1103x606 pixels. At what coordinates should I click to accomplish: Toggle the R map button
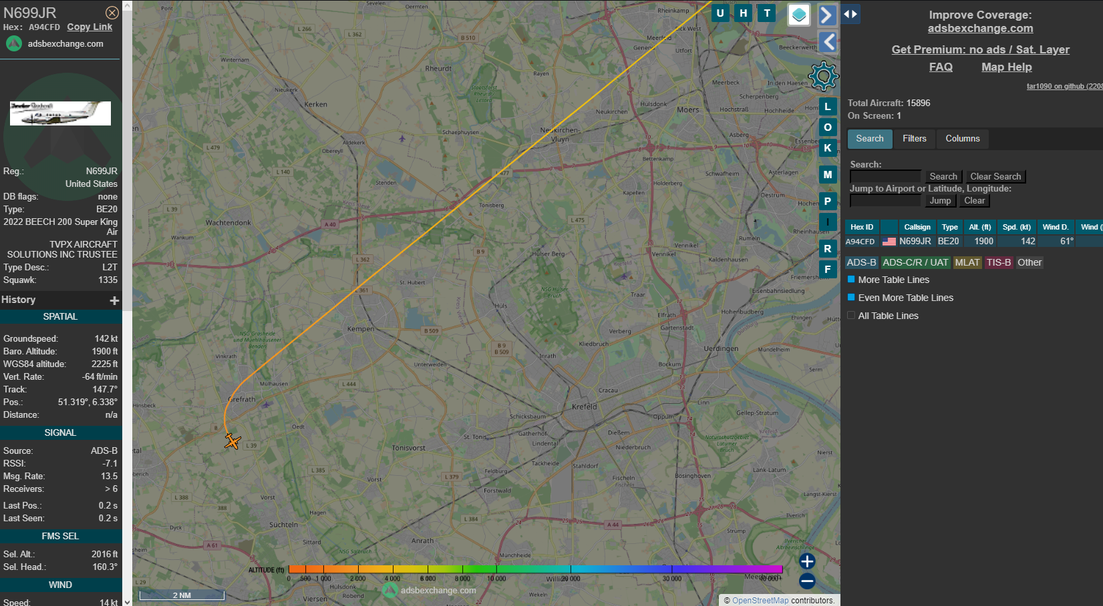pyautogui.click(x=828, y=249)
